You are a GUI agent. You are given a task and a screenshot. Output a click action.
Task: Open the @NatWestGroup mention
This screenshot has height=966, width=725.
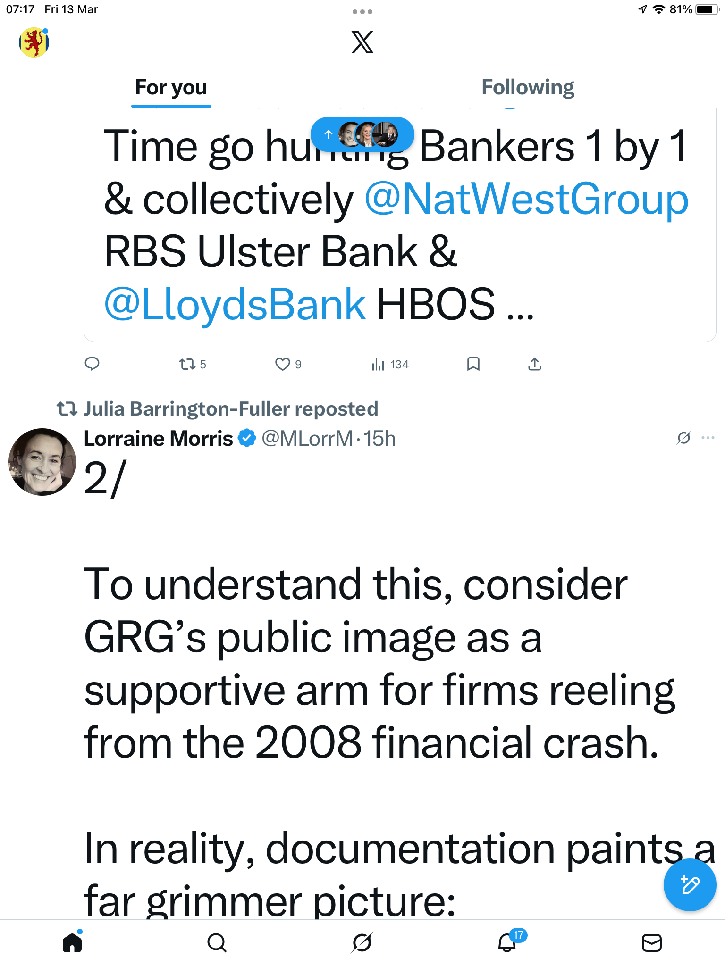[x=526, y=200]
